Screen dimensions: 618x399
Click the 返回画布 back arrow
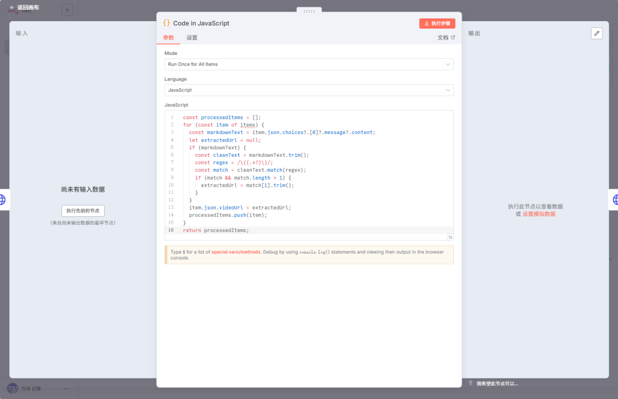12,7
